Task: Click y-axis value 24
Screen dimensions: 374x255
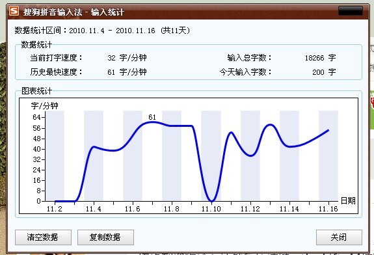Action: click(x=36, y=170)
